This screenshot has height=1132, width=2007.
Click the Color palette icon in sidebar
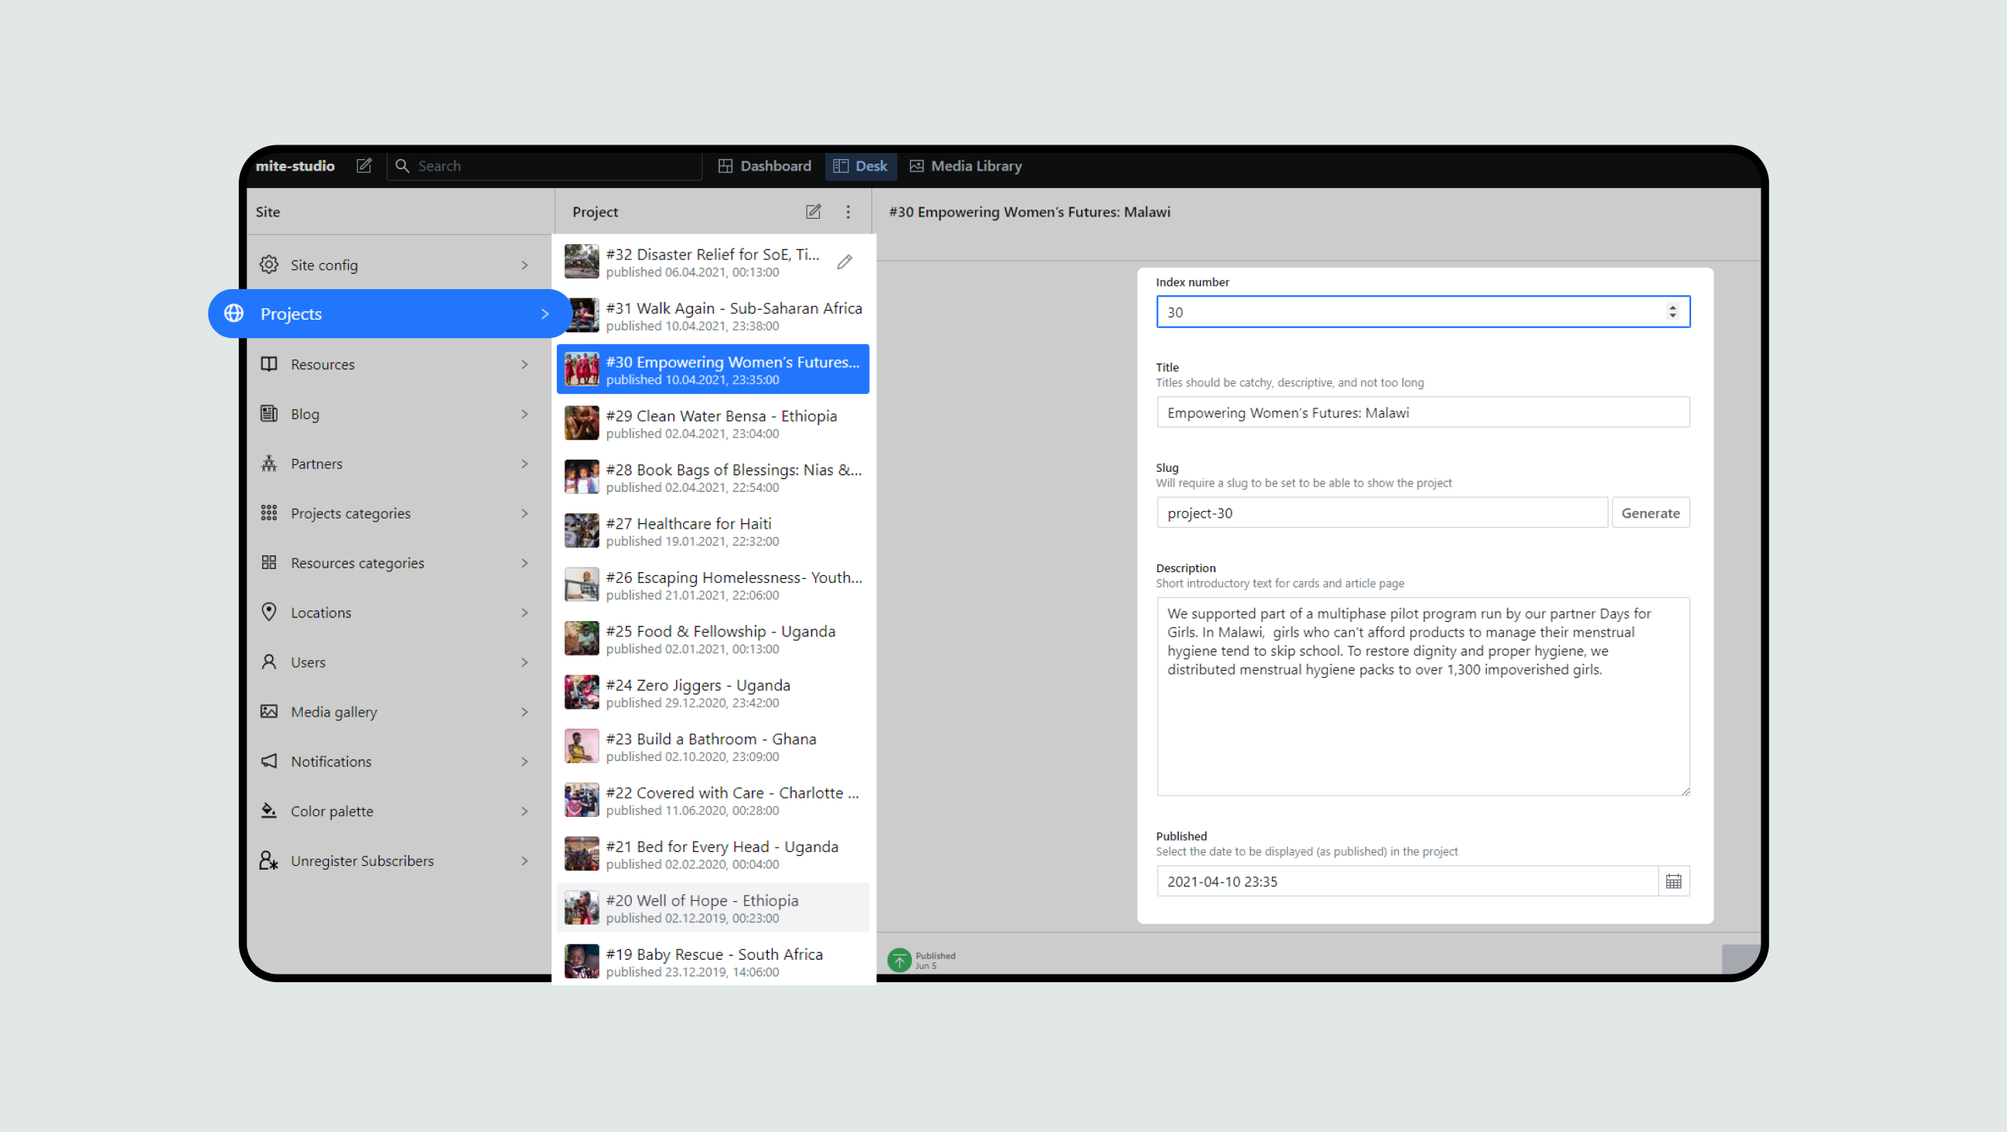pyautogui.click(x=268, y=811)
